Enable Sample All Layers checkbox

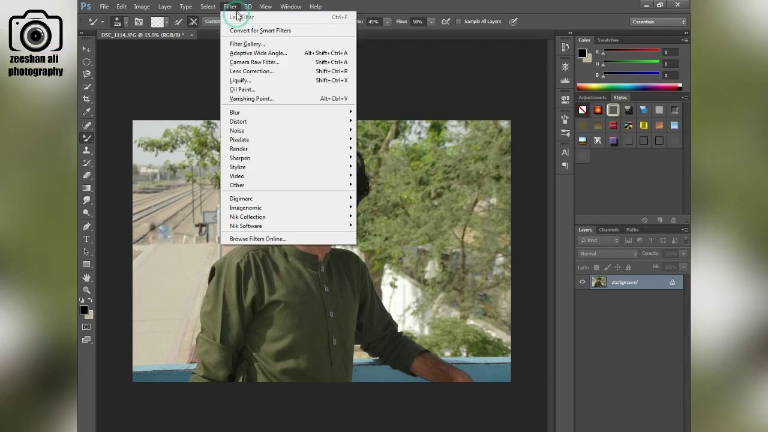click(459, 22)
